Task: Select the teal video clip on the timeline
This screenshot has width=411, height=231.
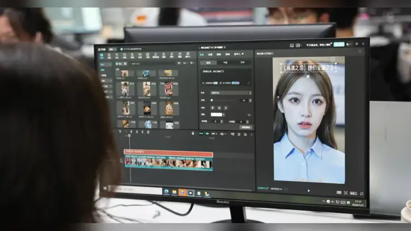Action: tap(168, 163)
